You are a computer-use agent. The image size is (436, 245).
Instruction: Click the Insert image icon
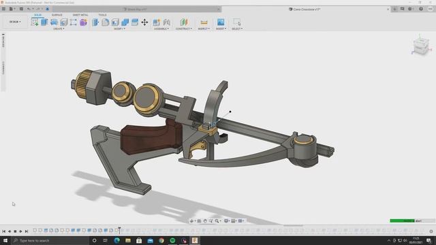[221, 22]
